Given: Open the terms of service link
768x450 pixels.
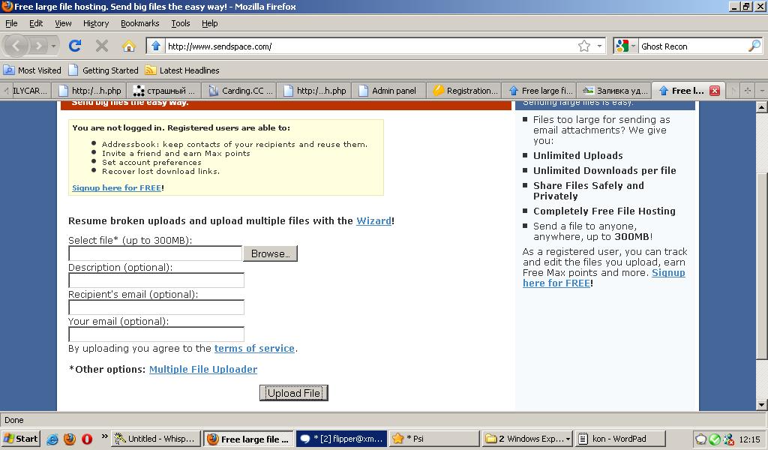Looking at the screenshot, I should (254, 349).
